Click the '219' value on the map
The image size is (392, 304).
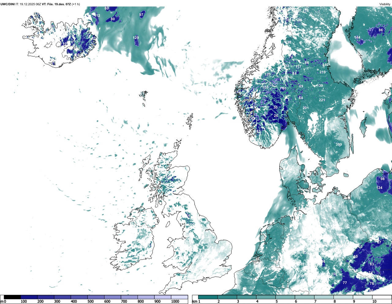(322, 72)
